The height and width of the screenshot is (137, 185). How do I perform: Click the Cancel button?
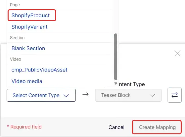[x=116, y=127]
